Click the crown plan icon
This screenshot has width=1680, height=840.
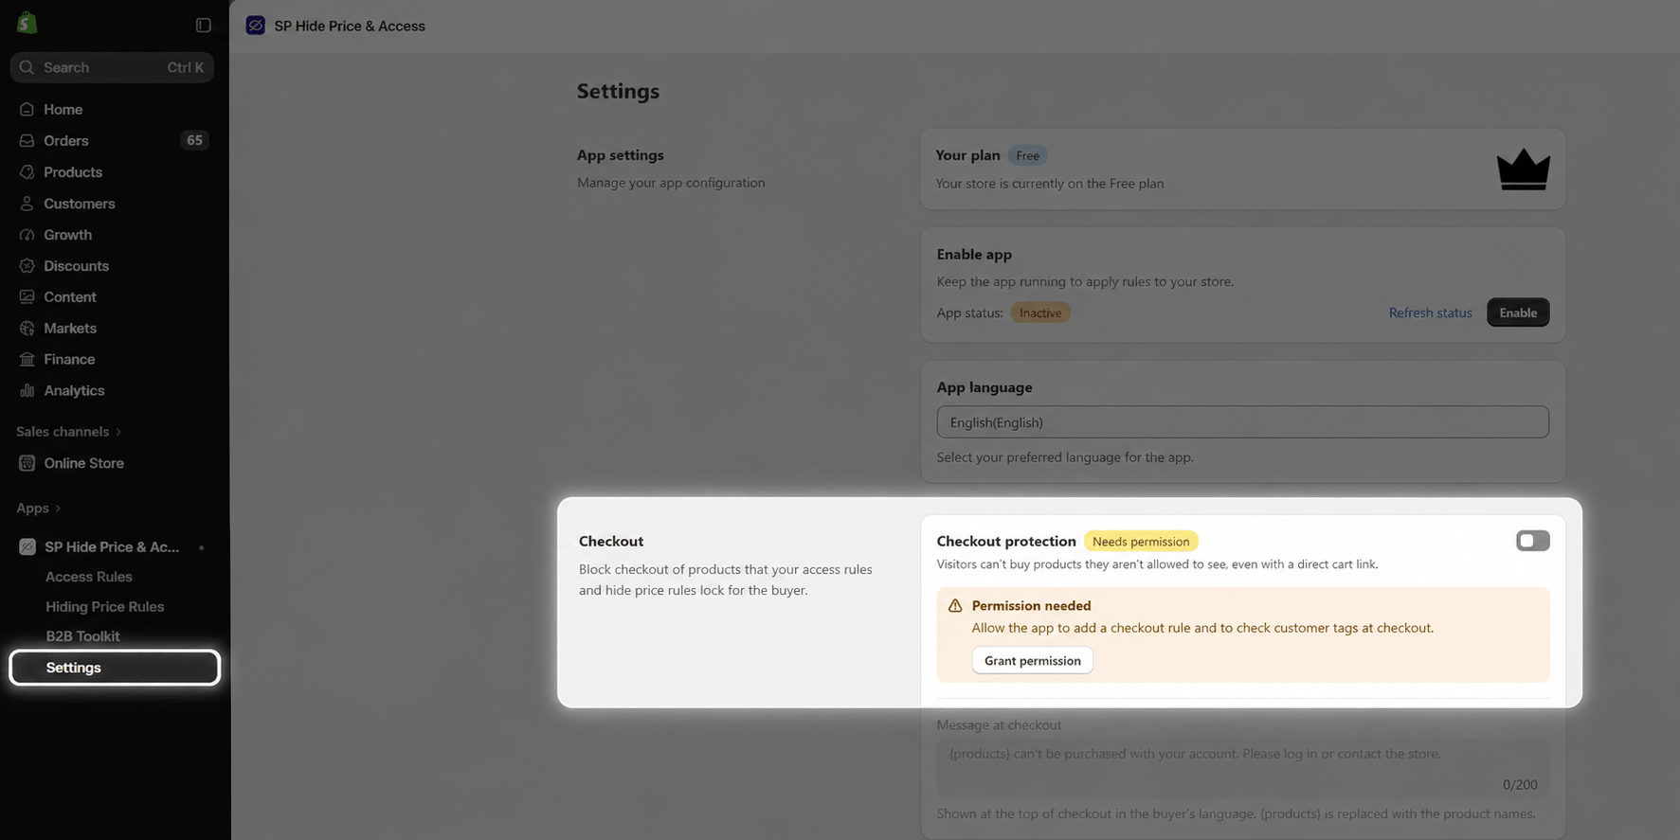[x=1523, y=170]
